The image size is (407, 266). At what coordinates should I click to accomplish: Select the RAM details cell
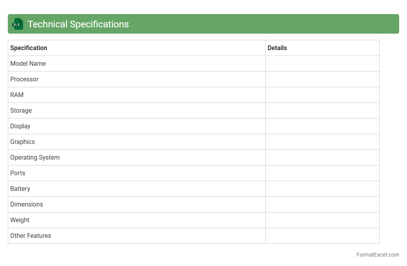point(322,95)
